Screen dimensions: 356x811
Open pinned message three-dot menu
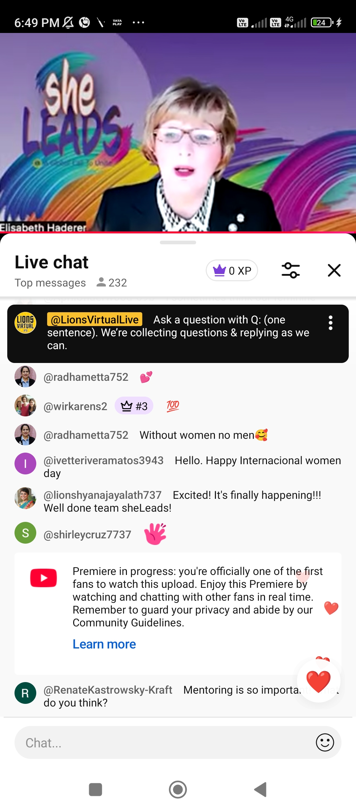pyautogui.click(x=331, y=323)
